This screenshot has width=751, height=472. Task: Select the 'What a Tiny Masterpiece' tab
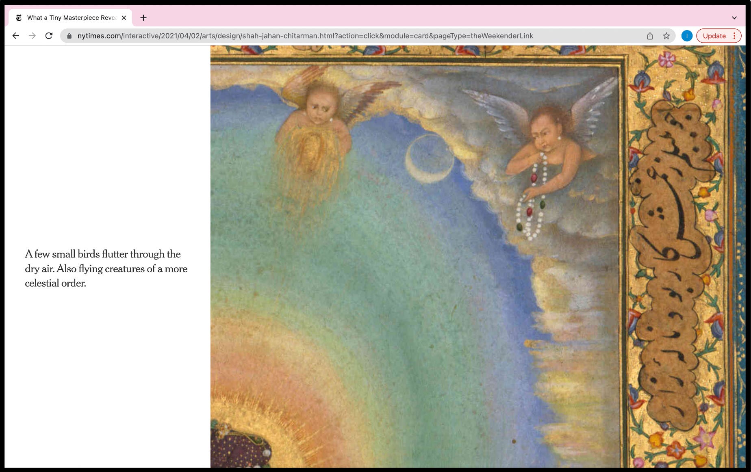71,17
